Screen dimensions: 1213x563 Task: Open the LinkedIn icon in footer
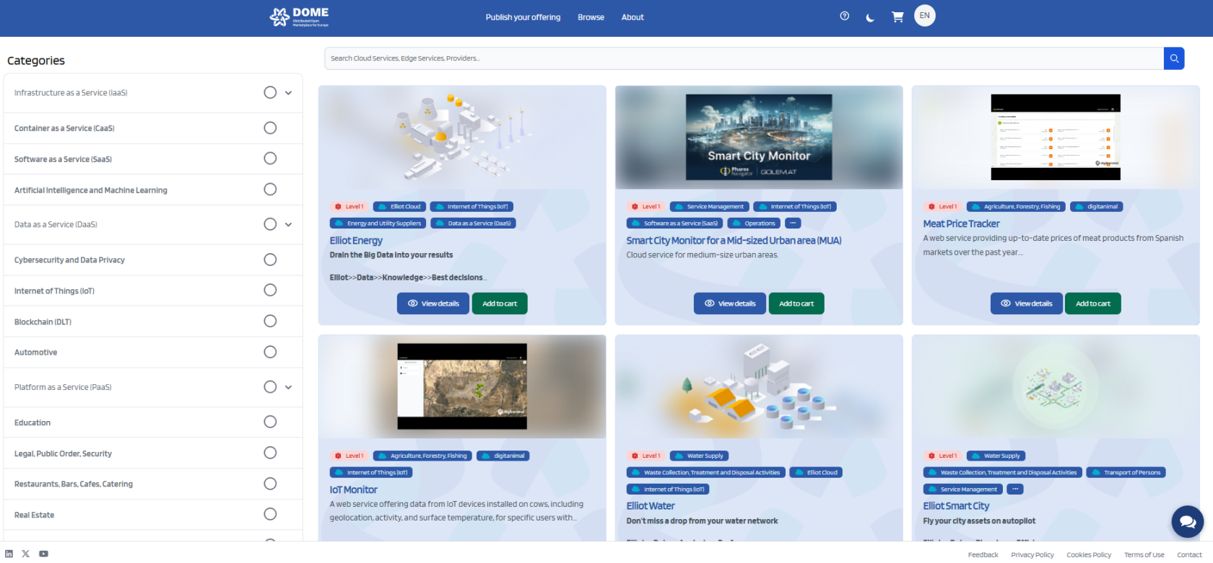click(x=9, y=554)
